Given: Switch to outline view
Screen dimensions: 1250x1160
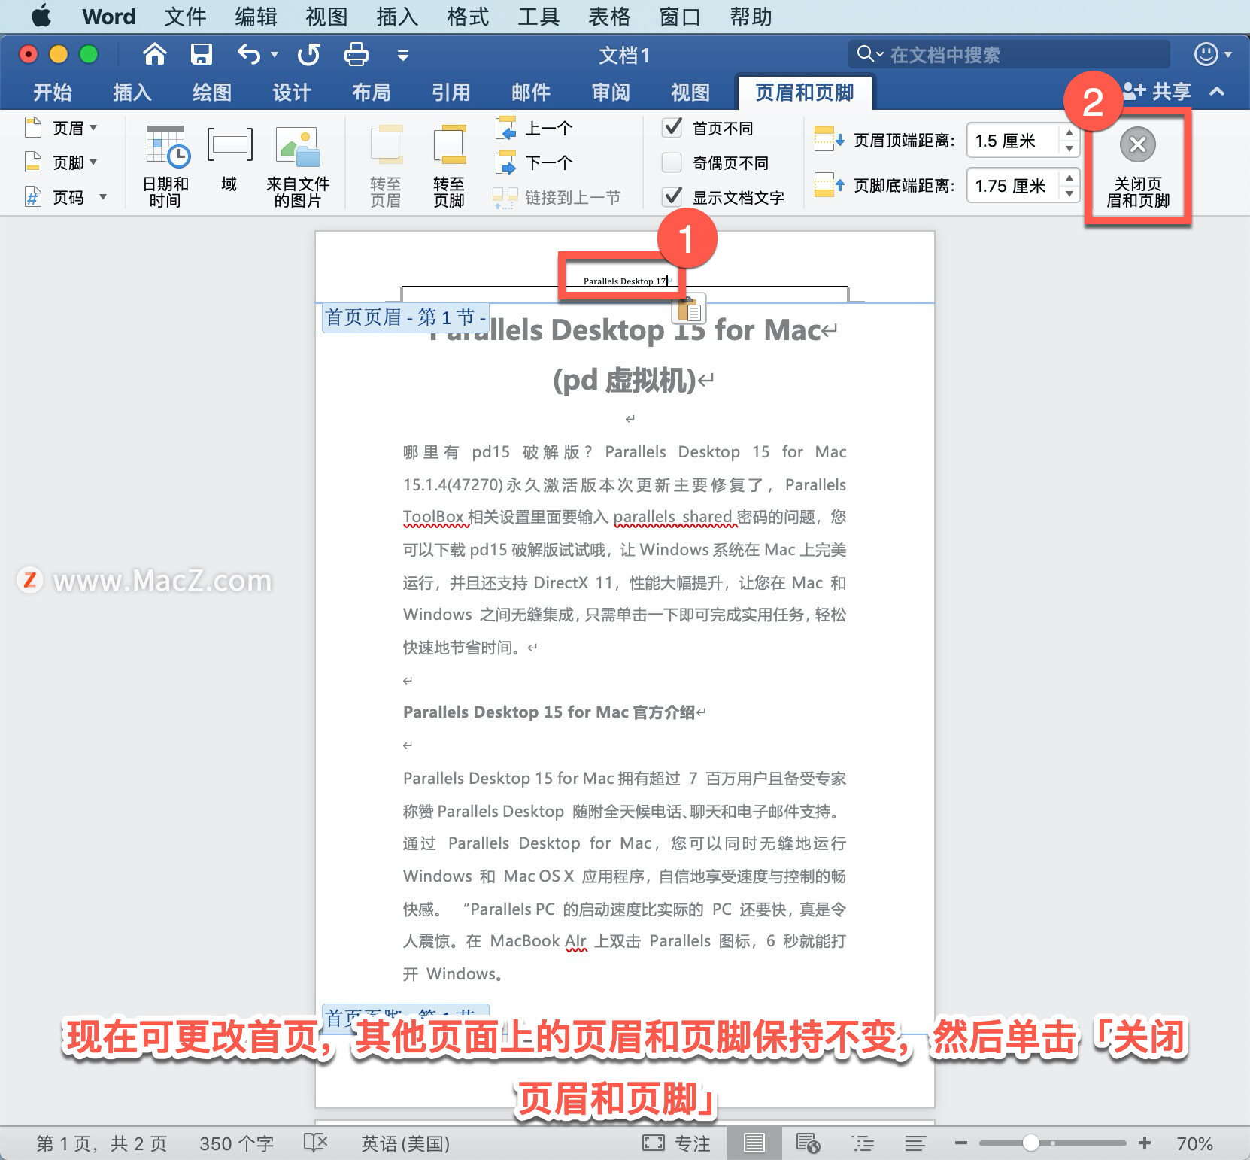Looking at the screenshot, I should click(863, 1143).
